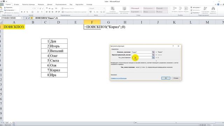Open the Рецензирование (Review) ribbon tab
Screen dimensions: 224x126
61,5
